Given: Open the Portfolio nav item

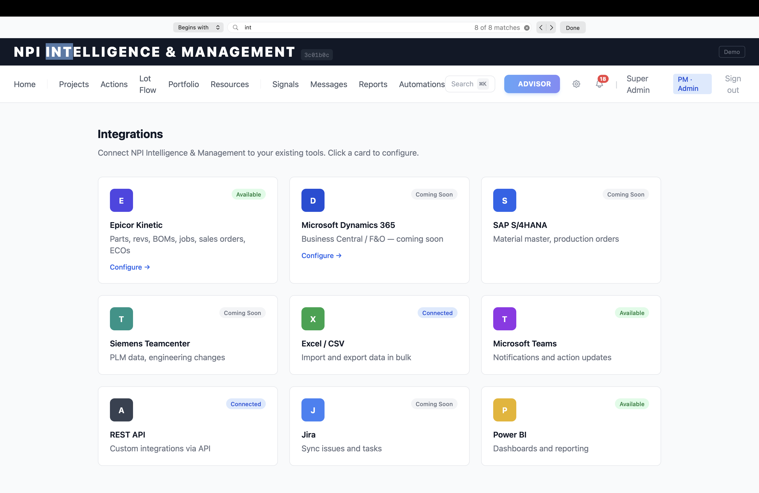Looking at the screenshot, I should tap(183, 84).
